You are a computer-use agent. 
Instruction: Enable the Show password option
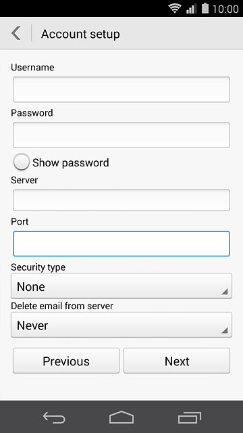click(22, 162)
